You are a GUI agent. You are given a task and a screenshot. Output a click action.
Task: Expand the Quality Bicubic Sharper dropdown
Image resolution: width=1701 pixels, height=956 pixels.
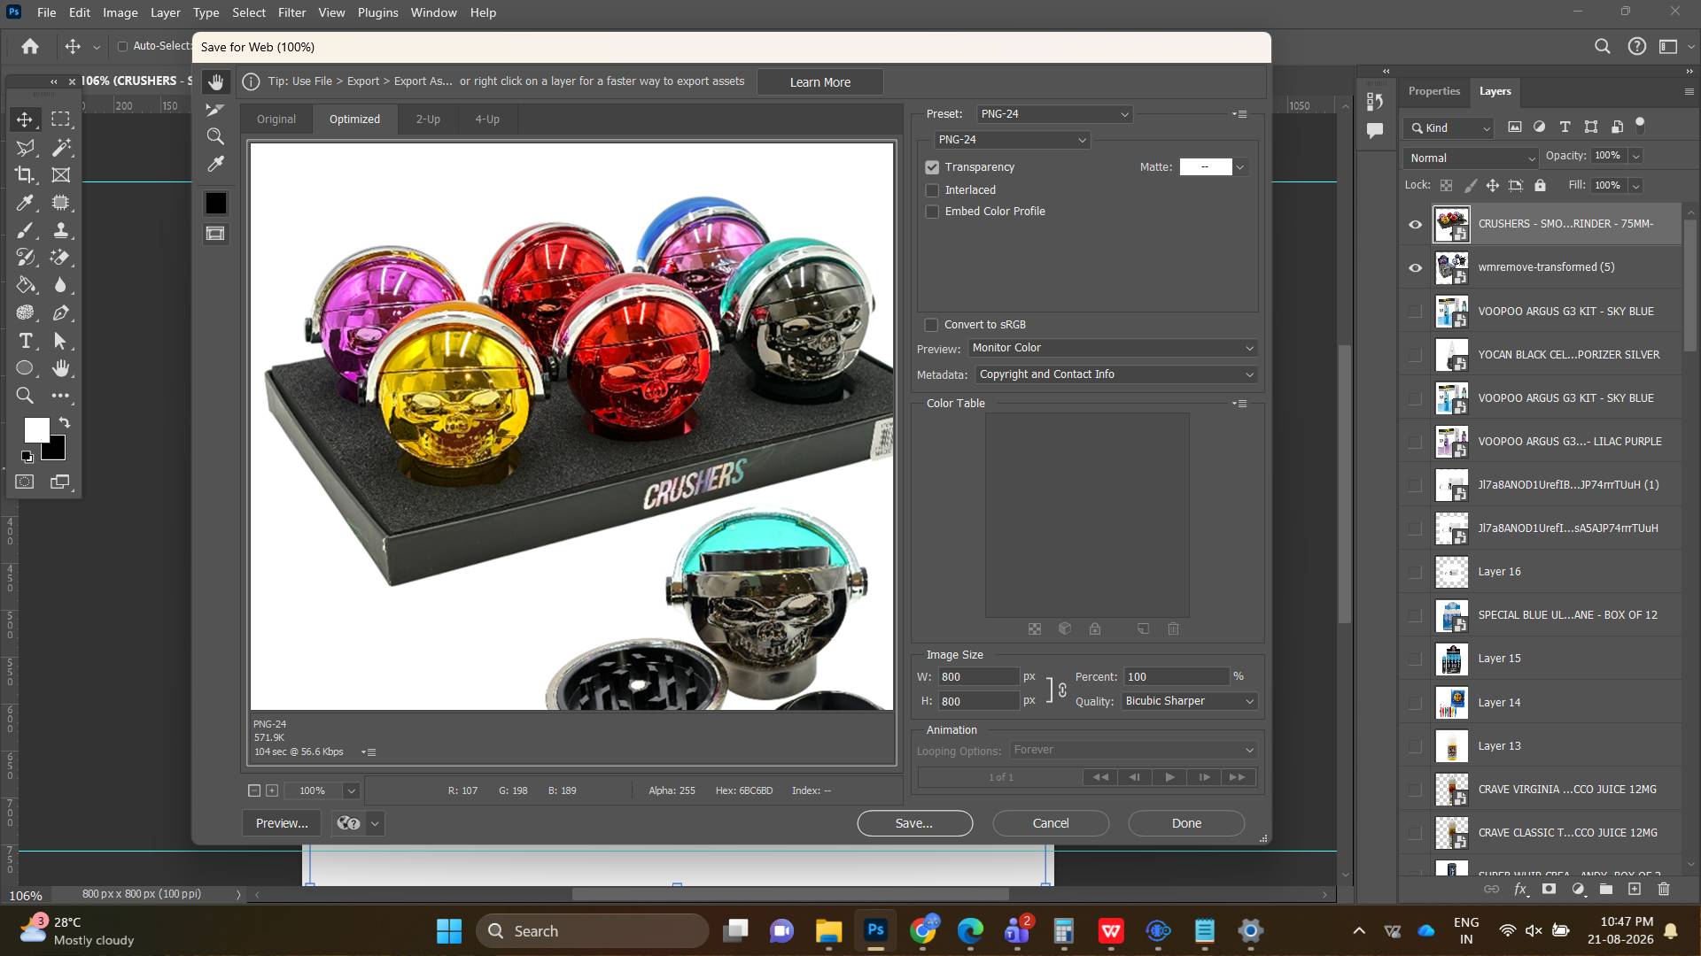(1189, 701)
